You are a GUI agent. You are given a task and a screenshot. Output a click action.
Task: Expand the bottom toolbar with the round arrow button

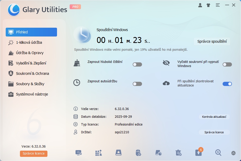(233, 153)
